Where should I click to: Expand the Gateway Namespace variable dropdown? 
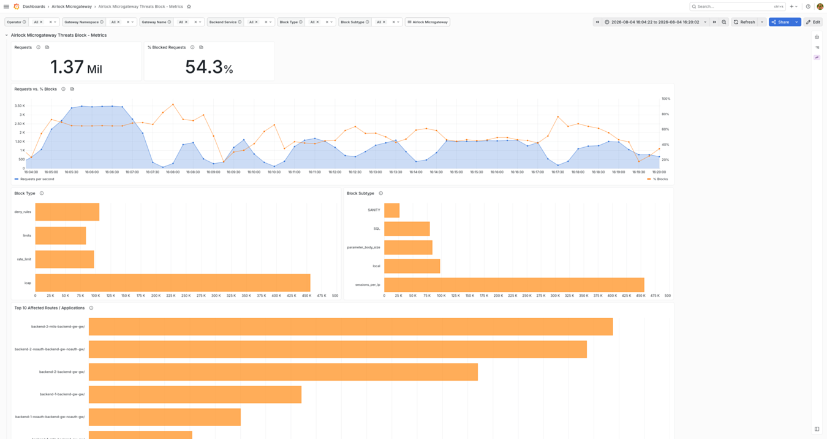pos(132,22)
